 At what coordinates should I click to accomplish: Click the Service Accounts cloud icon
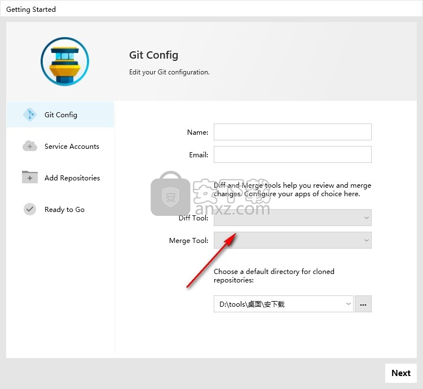30,146
